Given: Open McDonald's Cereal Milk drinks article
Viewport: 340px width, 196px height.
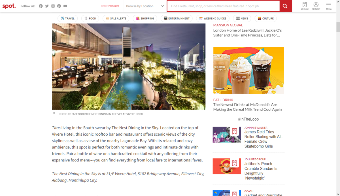Looking at the screenshot, I should (247, 107).
